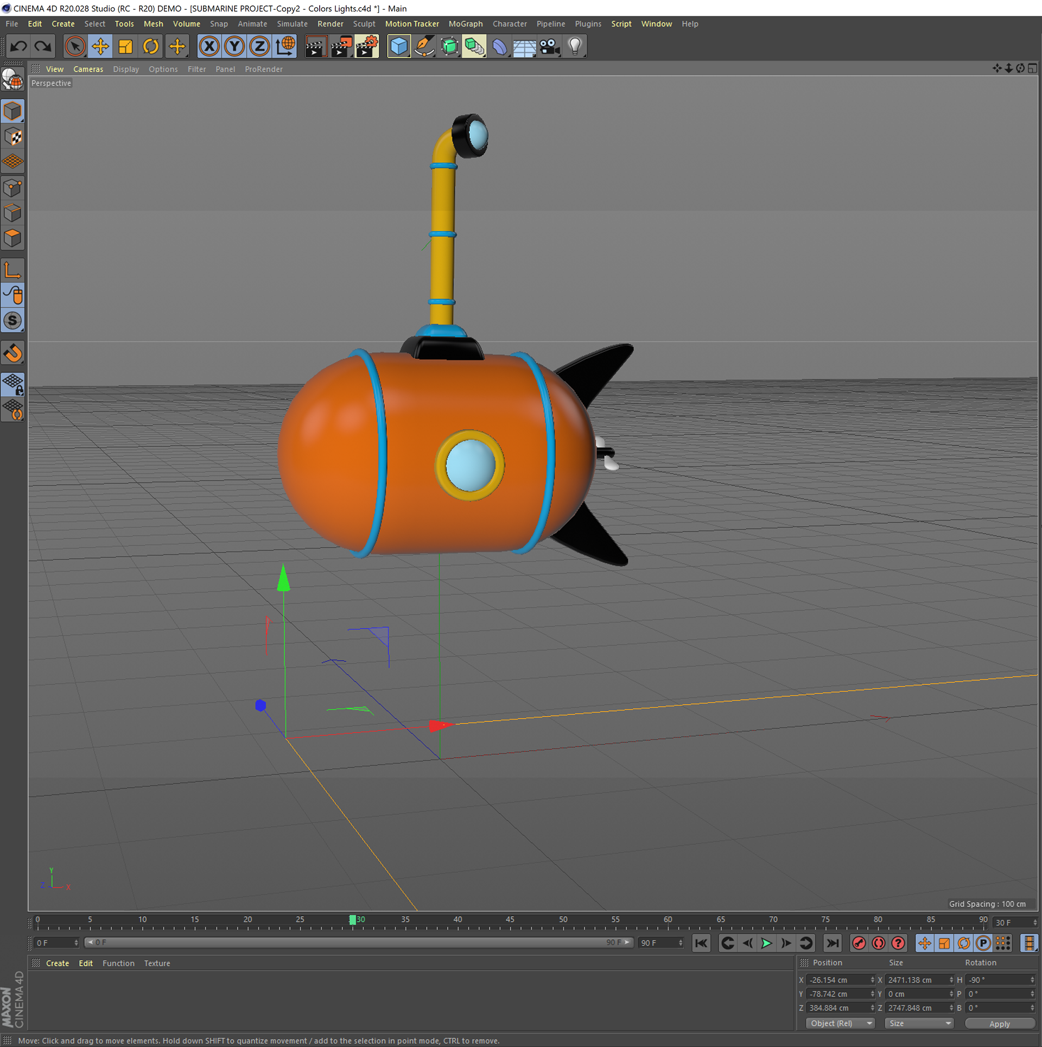Open the Size mode dropdown
Screen dimensions: 1042x1047
pos(919,1024)
